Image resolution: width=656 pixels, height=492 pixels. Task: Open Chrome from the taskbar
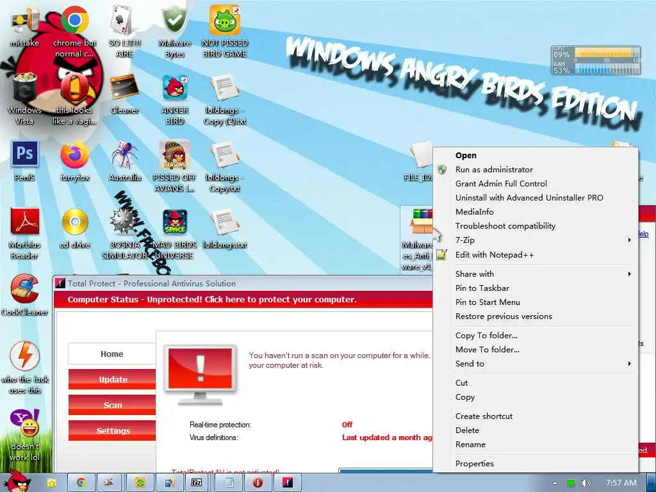[81, 482]
